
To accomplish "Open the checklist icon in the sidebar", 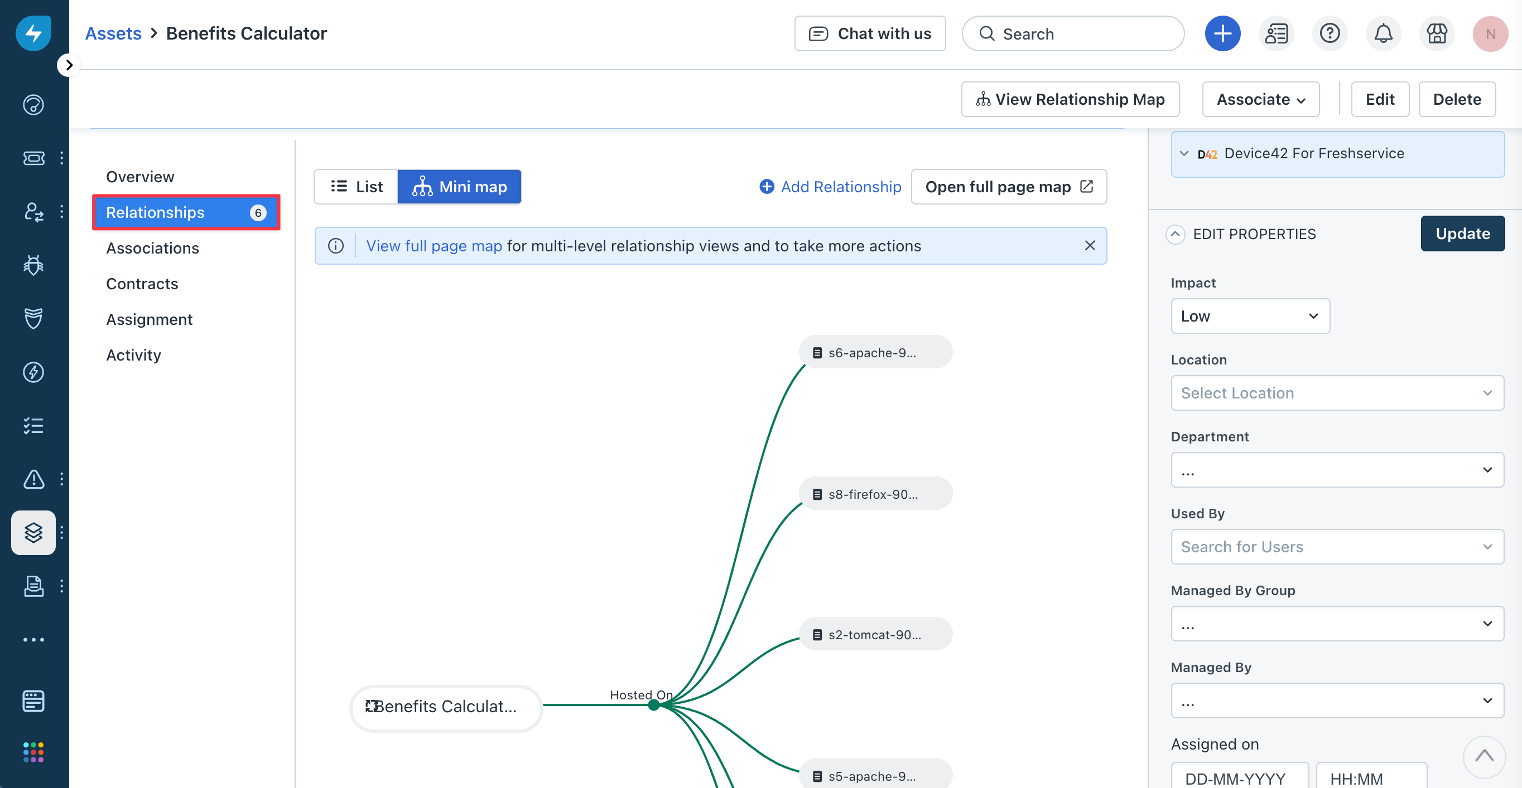I will tap(33, 426).
